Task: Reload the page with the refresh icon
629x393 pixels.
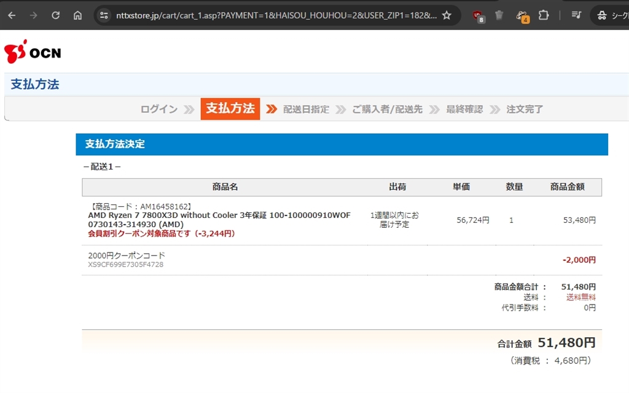Action: 56,15
